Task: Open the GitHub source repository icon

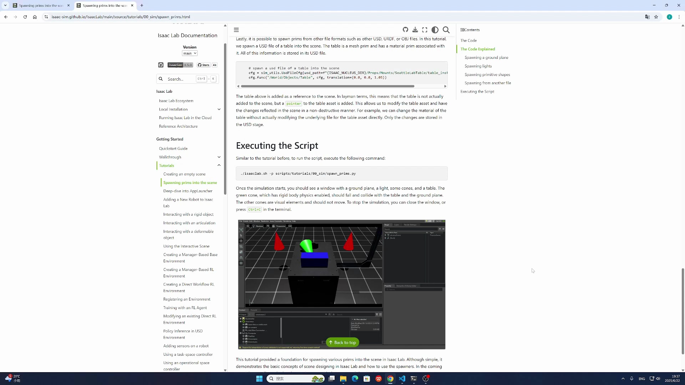Action: [405, 30]
